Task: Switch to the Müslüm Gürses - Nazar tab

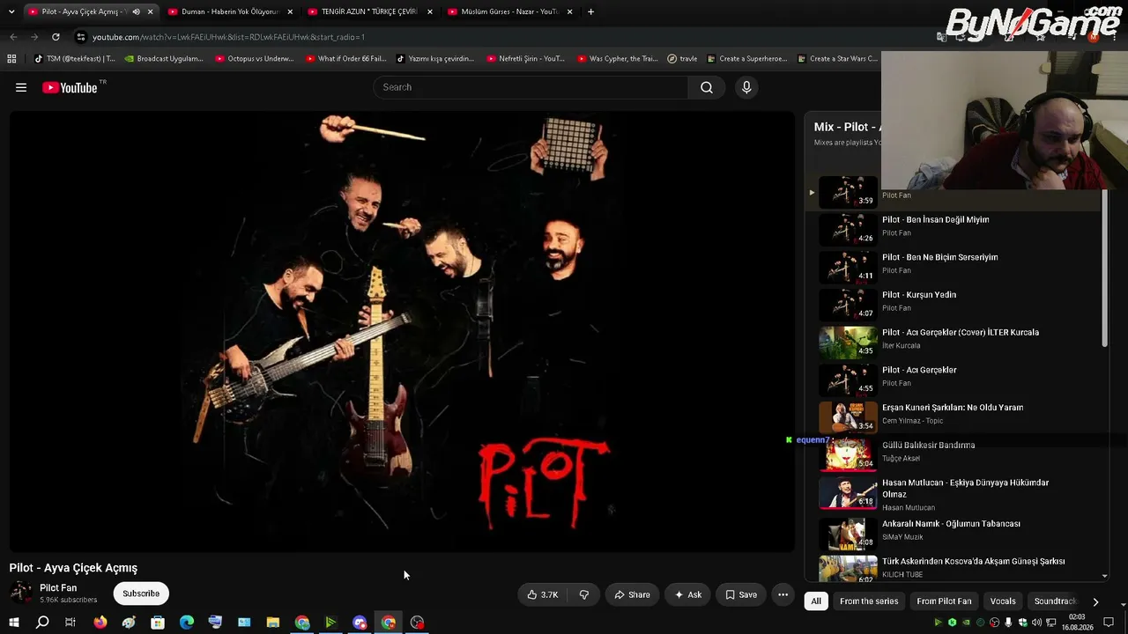Action: click(x=510, y=11)
